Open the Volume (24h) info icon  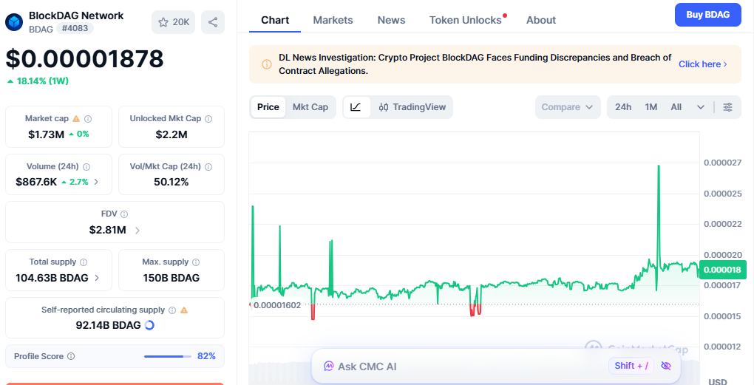[86, 167]
